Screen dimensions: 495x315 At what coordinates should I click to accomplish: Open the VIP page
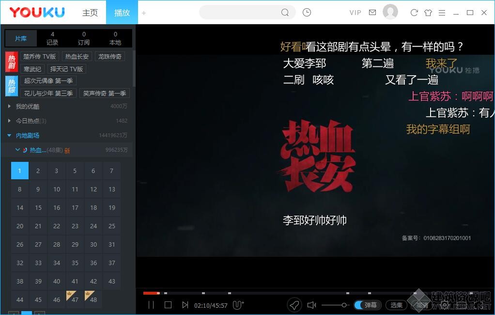355,13
